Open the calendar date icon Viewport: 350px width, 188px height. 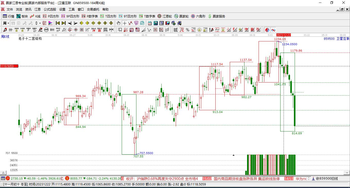(x=150, y=23)
